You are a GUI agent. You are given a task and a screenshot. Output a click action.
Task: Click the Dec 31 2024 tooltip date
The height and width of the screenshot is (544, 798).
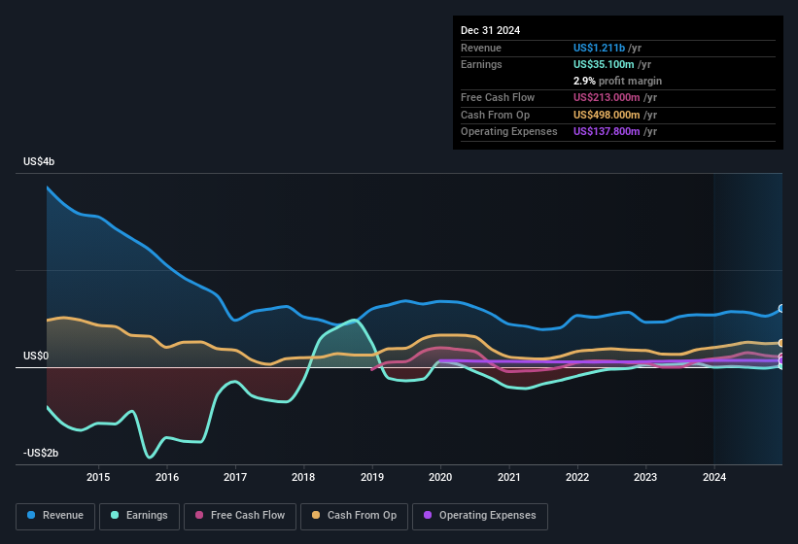pyautogui.click(x=490, y=30)
